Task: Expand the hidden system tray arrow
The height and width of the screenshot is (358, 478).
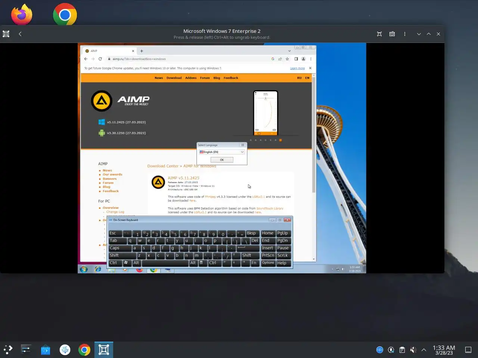Action: (424, 350)
